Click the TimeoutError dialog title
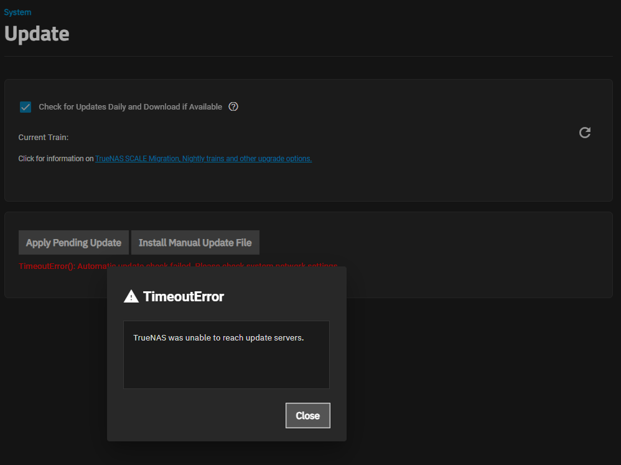 point(184,296)
